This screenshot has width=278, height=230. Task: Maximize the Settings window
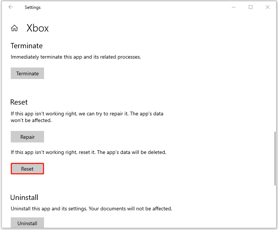[x=251, y=7]
